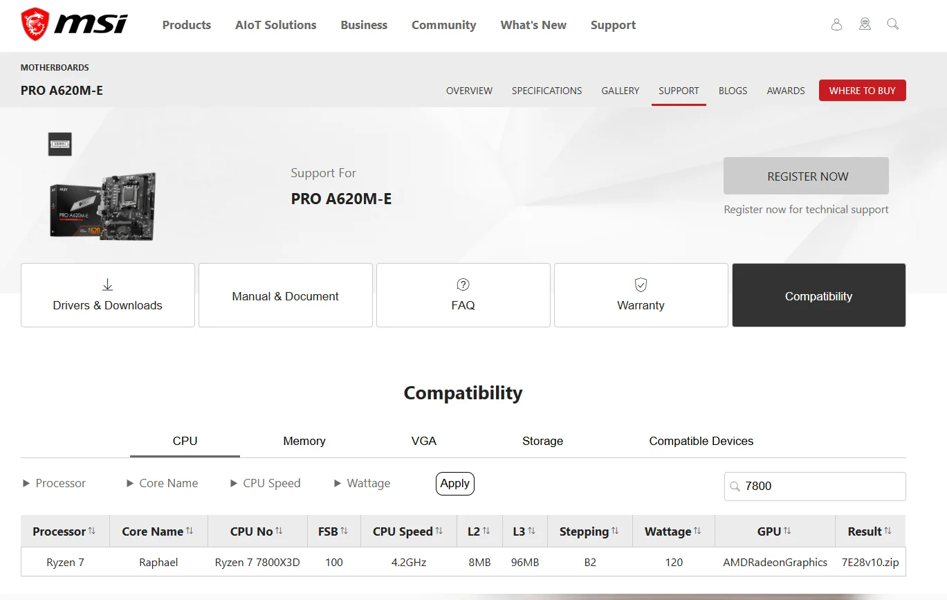Viewport: 947px width, 600px height.
Task: Select the Compatibility section button
Action: coord(819,295)
